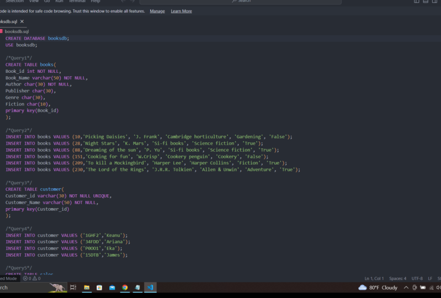Screen dimensions: 441x298
Task: Click the 'To kill a Mockingbird' insert line
Action: point(146,163)
